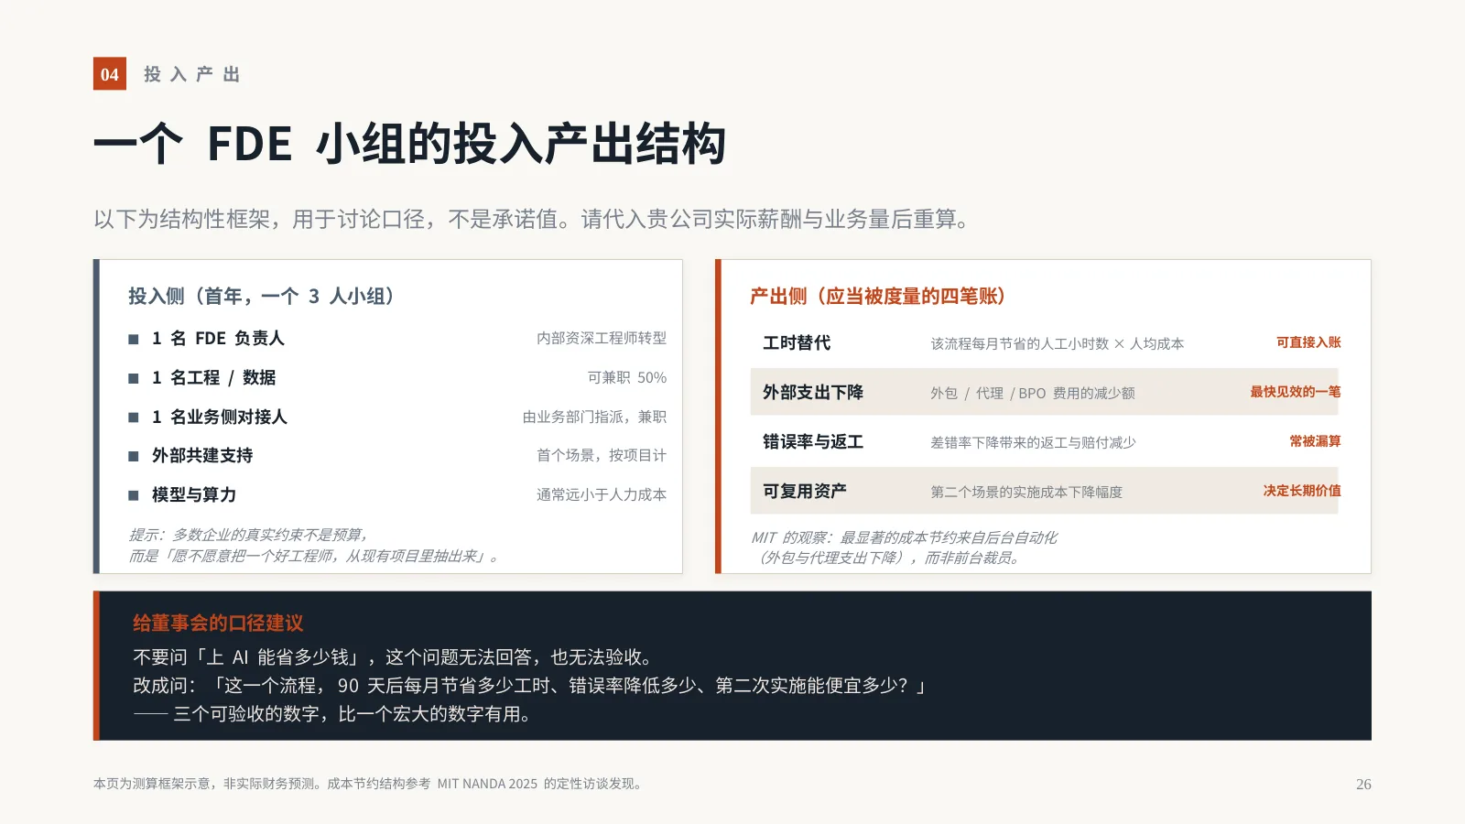Click the orange tag 决定长期价值
1465x824 pixels.
click(1302, 491)
